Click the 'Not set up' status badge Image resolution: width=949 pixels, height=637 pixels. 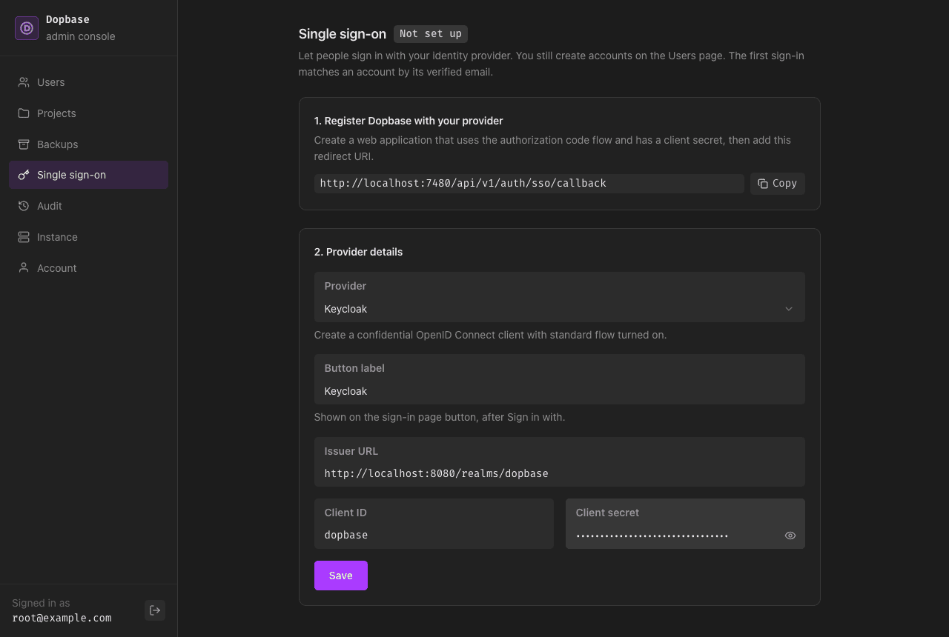point(431,34)
